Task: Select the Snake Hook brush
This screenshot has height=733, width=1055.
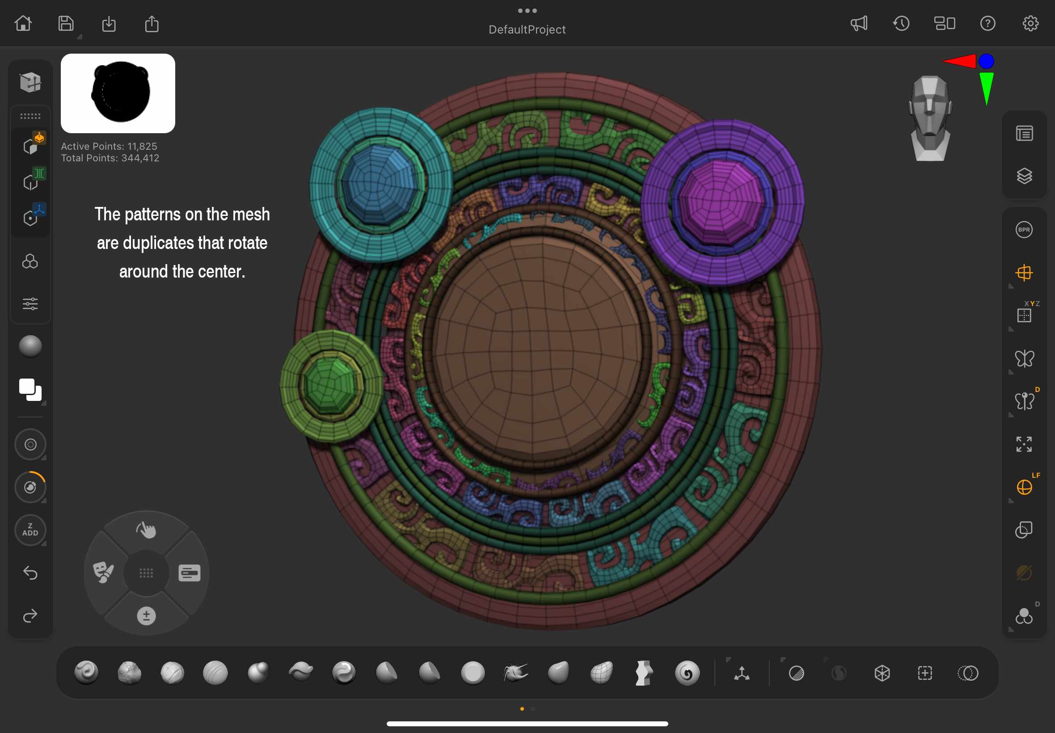Action: pos(515,673)
